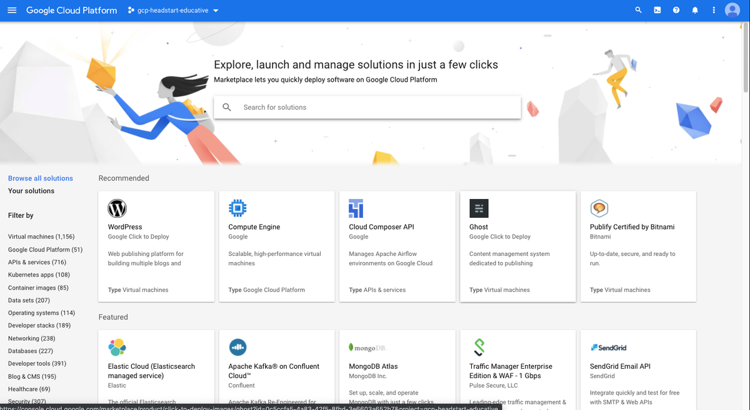Filter by Google Cloud Platform (51)
The height and width of the screenshot is (410, 750).
coord(45,250)
